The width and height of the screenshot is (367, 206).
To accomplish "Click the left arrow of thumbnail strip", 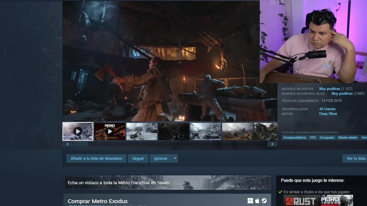I will tap(67, 144).
